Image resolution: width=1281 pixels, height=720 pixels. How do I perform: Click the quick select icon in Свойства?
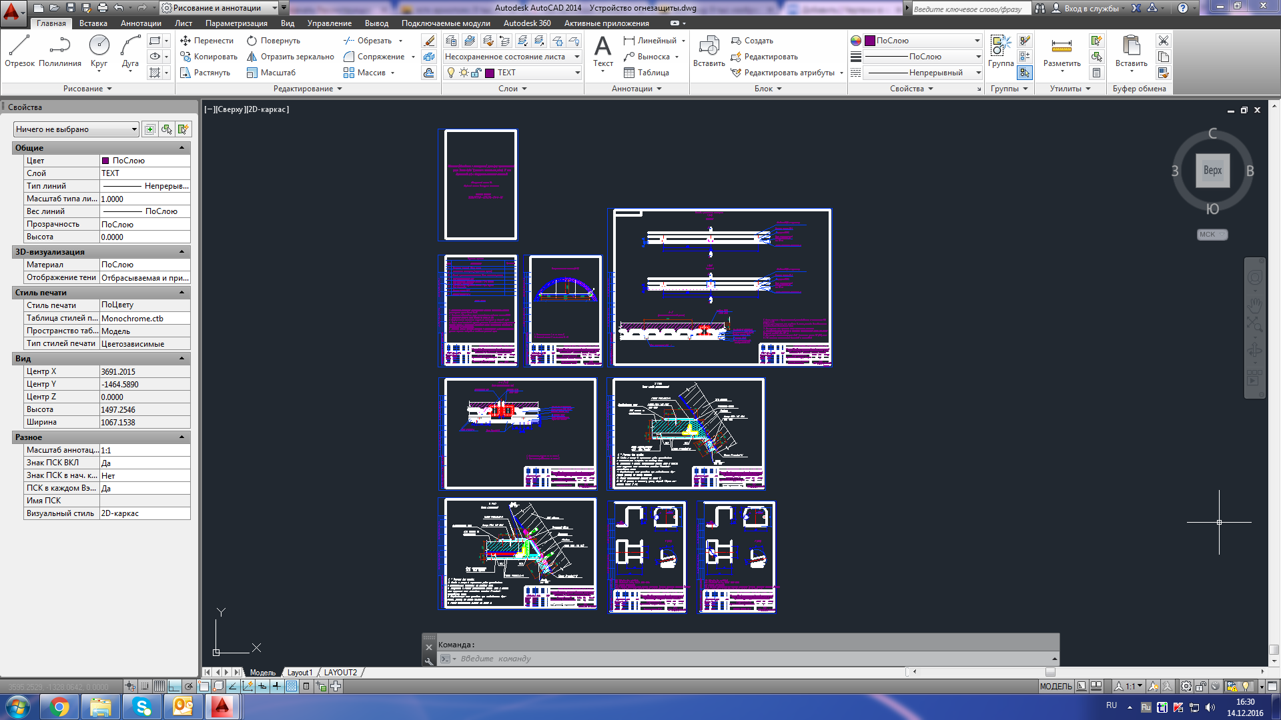coord(183,129)
